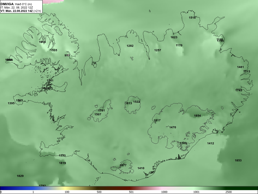Click the 1282 height label
The width and height of the screenshot is (258, 194).
click(x=130, y=46)
